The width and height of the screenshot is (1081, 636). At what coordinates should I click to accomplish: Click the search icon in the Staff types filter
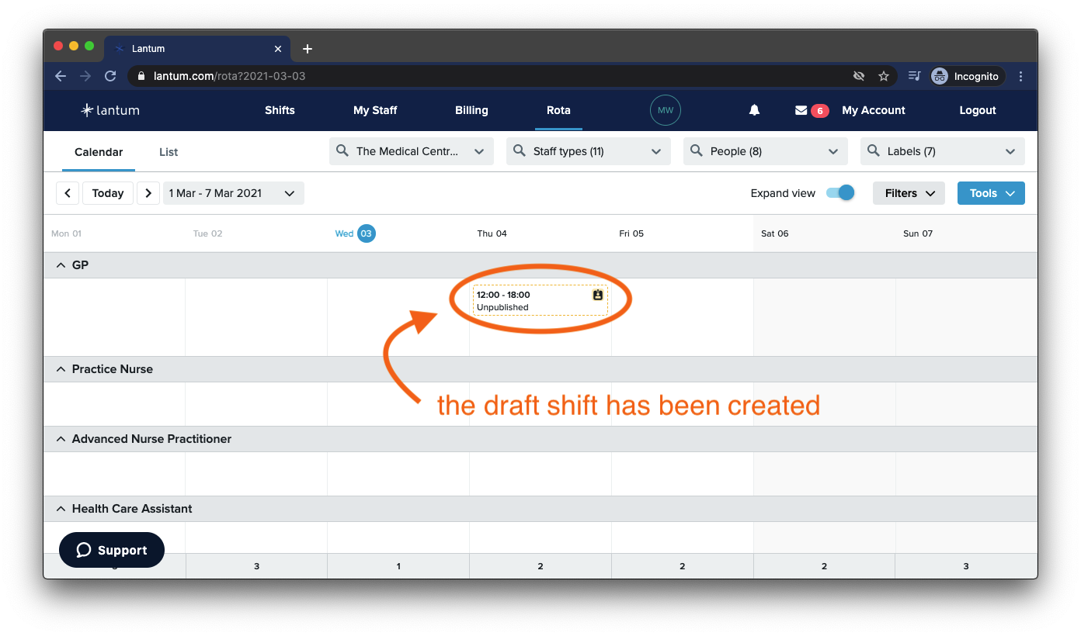(x=520, y=150)
